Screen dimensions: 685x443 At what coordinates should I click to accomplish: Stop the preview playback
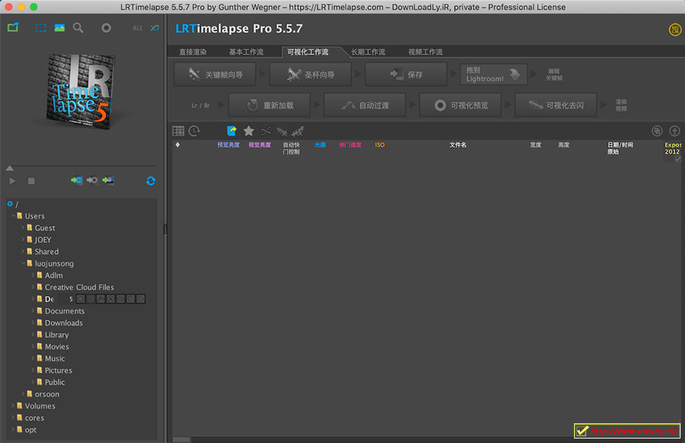pos(31,181)
